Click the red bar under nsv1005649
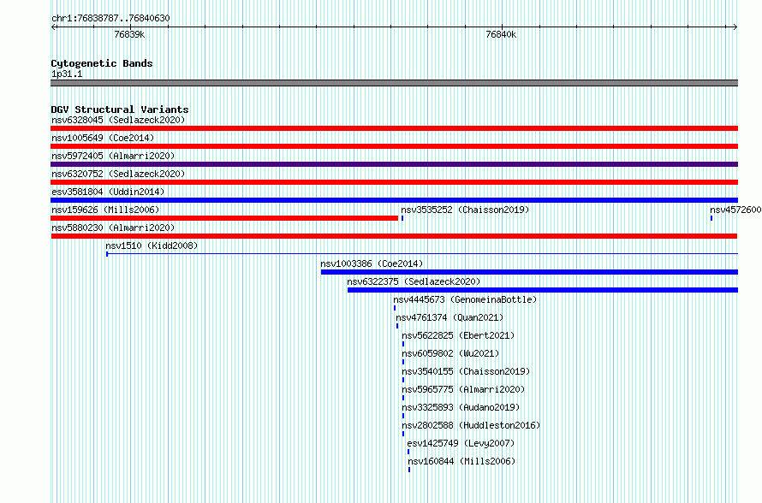Image resolution: width=762 pixels, height=503 pixels. (x=394, y=146)
